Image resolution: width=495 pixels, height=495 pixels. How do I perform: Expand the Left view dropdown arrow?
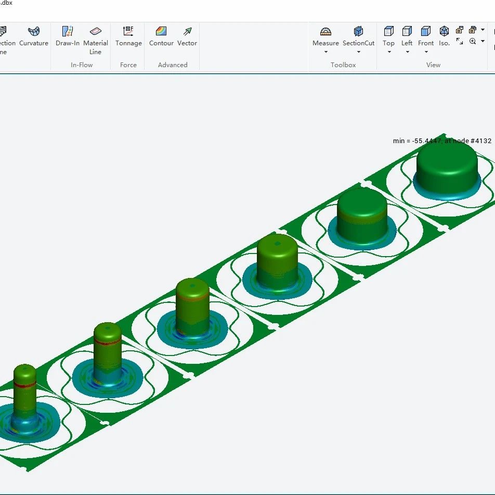click(408, 52)
